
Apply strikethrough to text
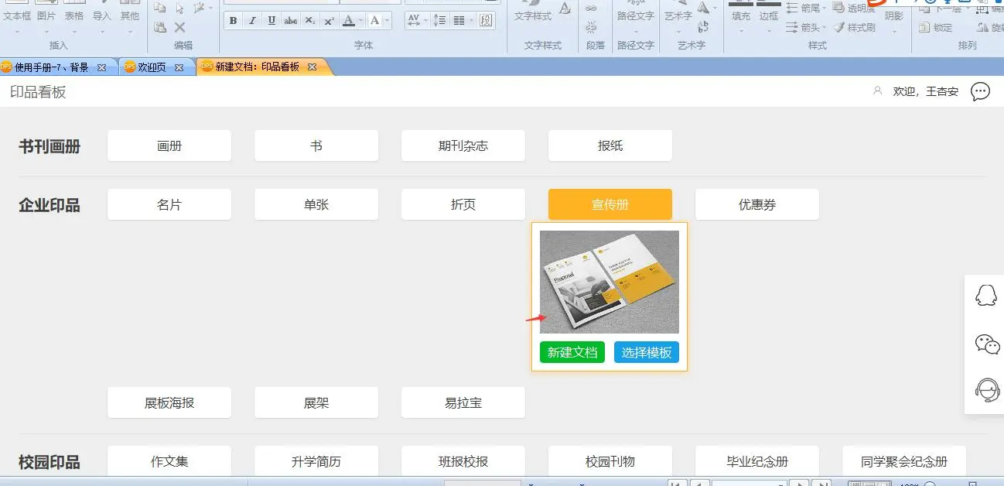pyautogui.click(x=291, y=21)
